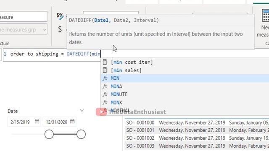
Task: Expand the Date slicer chevron
Action: coord(82,111)
